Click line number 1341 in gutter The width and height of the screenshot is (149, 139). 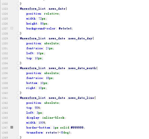(x=5, y=98)
